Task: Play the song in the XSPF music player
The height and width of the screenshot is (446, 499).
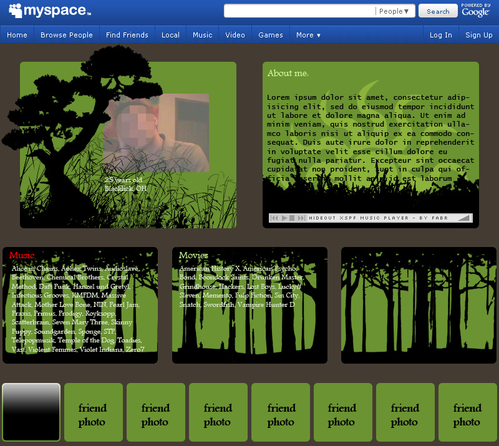Action: tap(284, 218)
